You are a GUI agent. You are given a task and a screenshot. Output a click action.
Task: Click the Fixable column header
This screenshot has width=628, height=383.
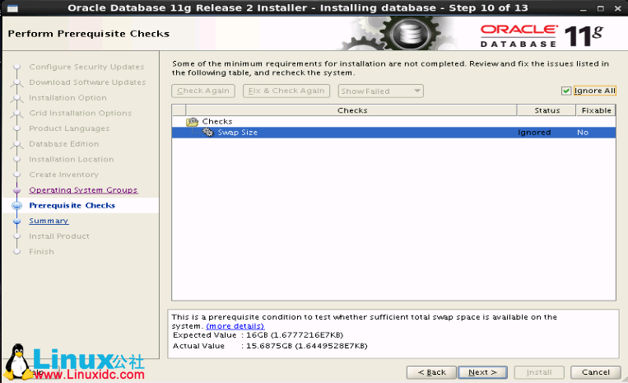(x=596, y=110)
